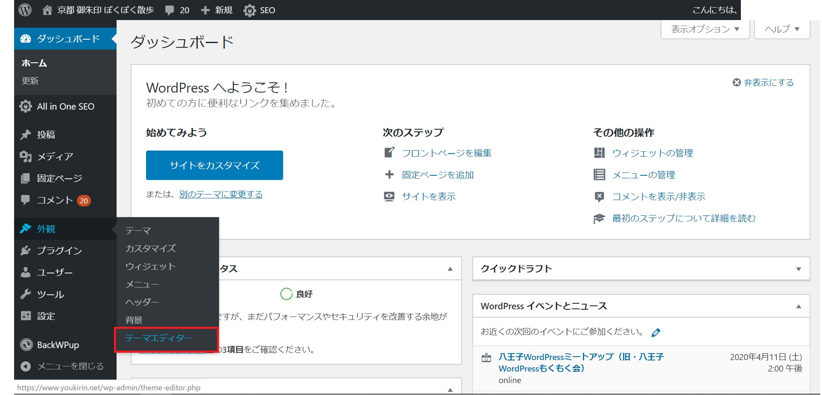The height and width of the screenshot is (395, 822).
Task: Click the graduation cap icon beside 最初のステップ
Action: pos(599,218)
